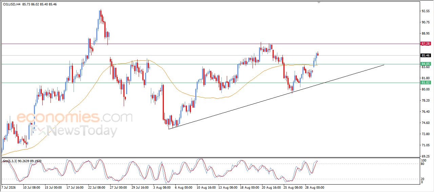Click the 72.80 price axis label
Image resolution: width=434 pixels, height=192 pixels.
pyautogui.click(x=426, y=134)
